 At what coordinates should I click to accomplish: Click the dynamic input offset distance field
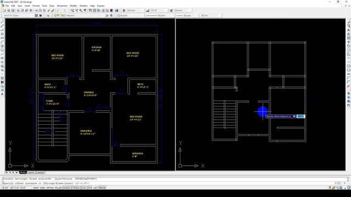pyautogui.click(x=301, y=117)
